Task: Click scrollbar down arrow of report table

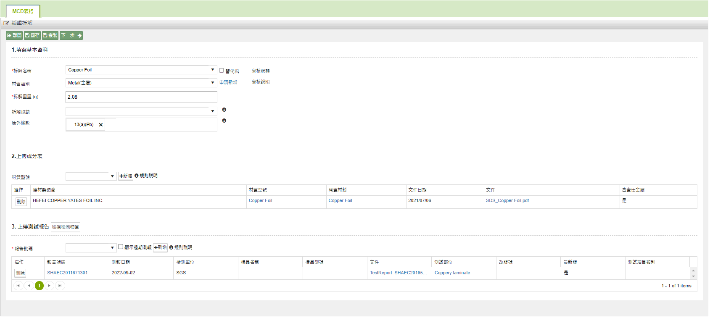Action: (693, 277)
